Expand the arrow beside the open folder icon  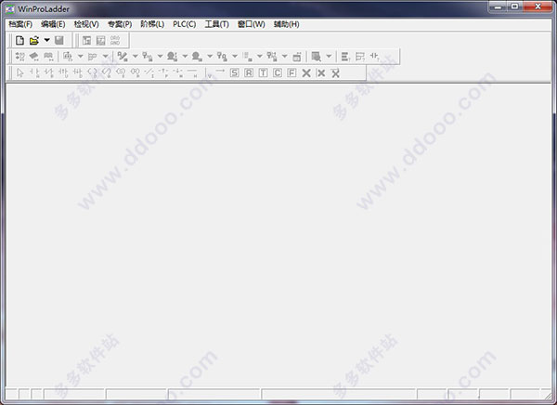click(47, 40)
